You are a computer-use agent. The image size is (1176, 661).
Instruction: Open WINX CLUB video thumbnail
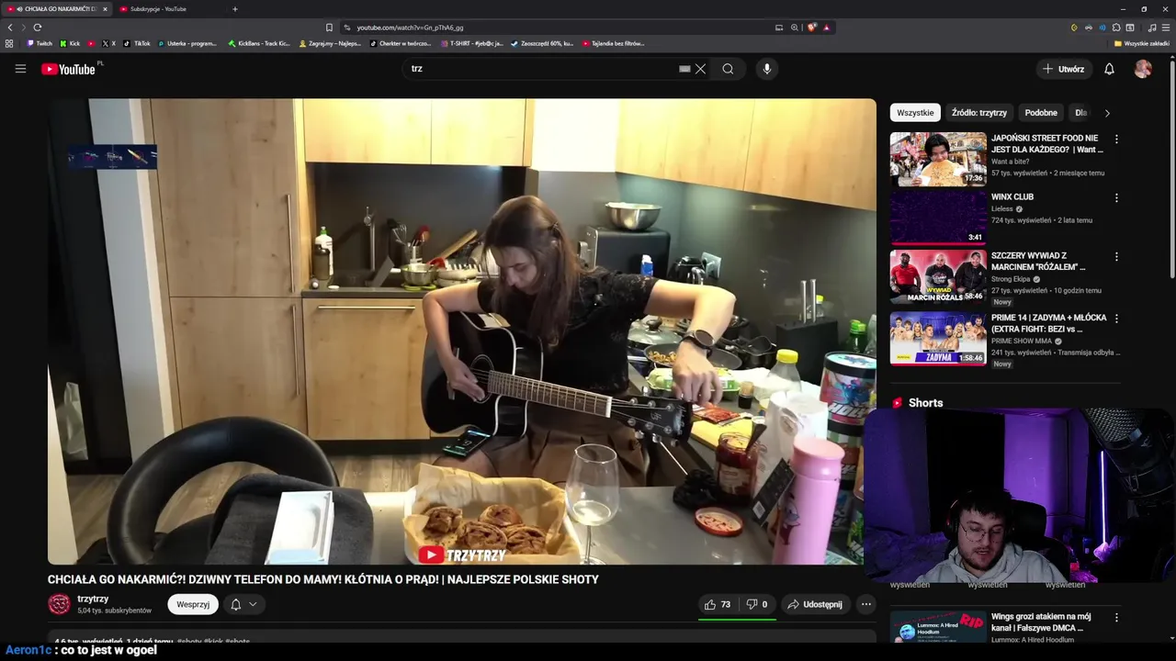click(938, 218)
